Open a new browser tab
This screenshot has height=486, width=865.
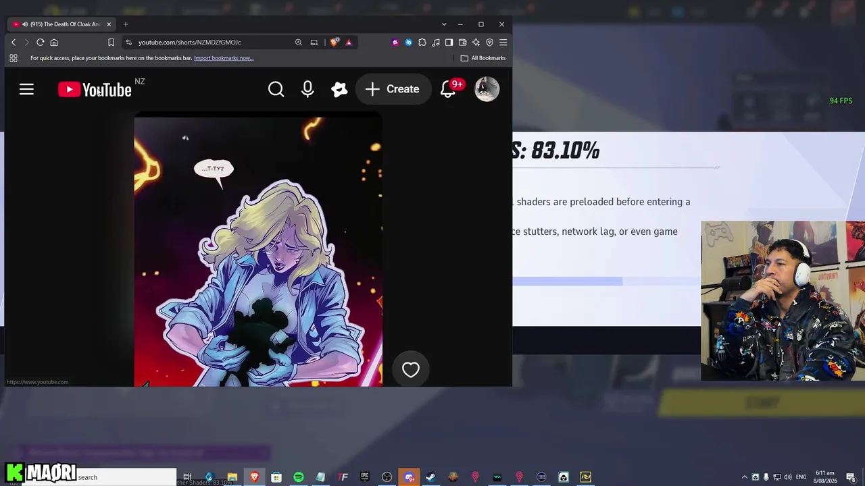point(126,24)
